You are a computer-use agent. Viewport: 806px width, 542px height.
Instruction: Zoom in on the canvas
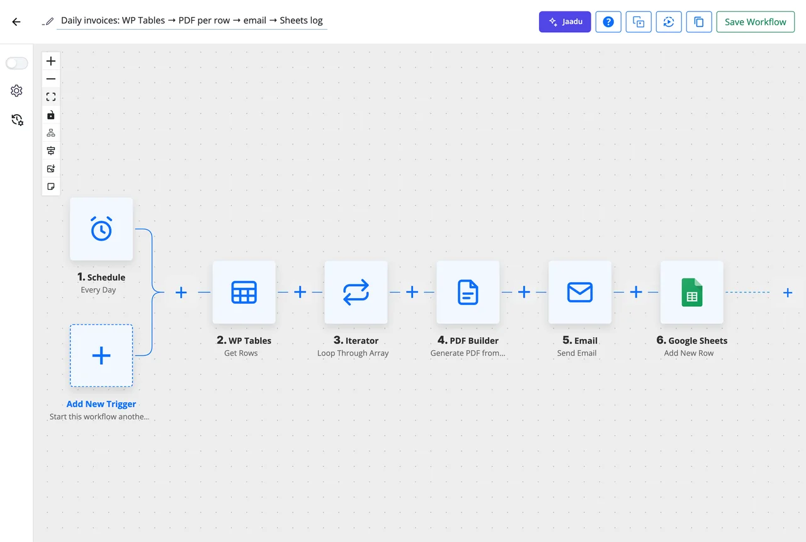tap(51, 61)
